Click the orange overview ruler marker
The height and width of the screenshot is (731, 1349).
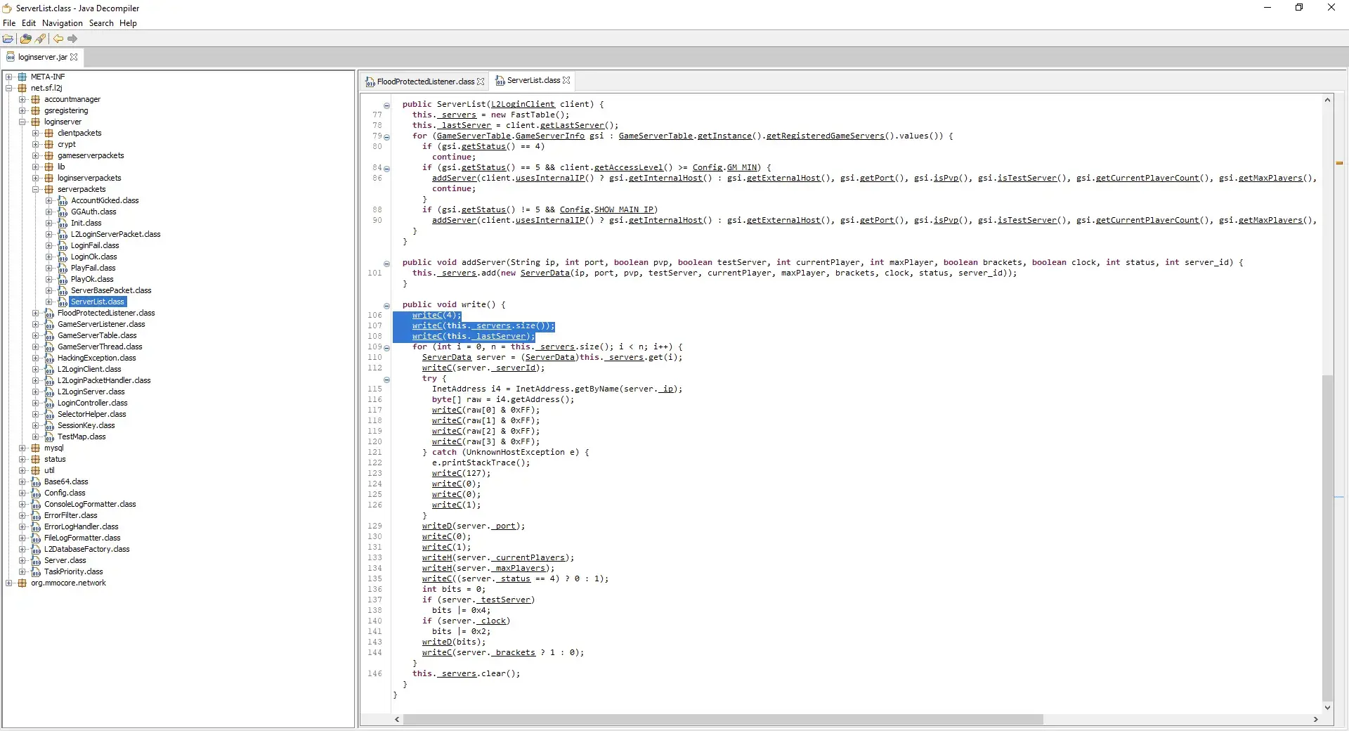click(1339, 163)
